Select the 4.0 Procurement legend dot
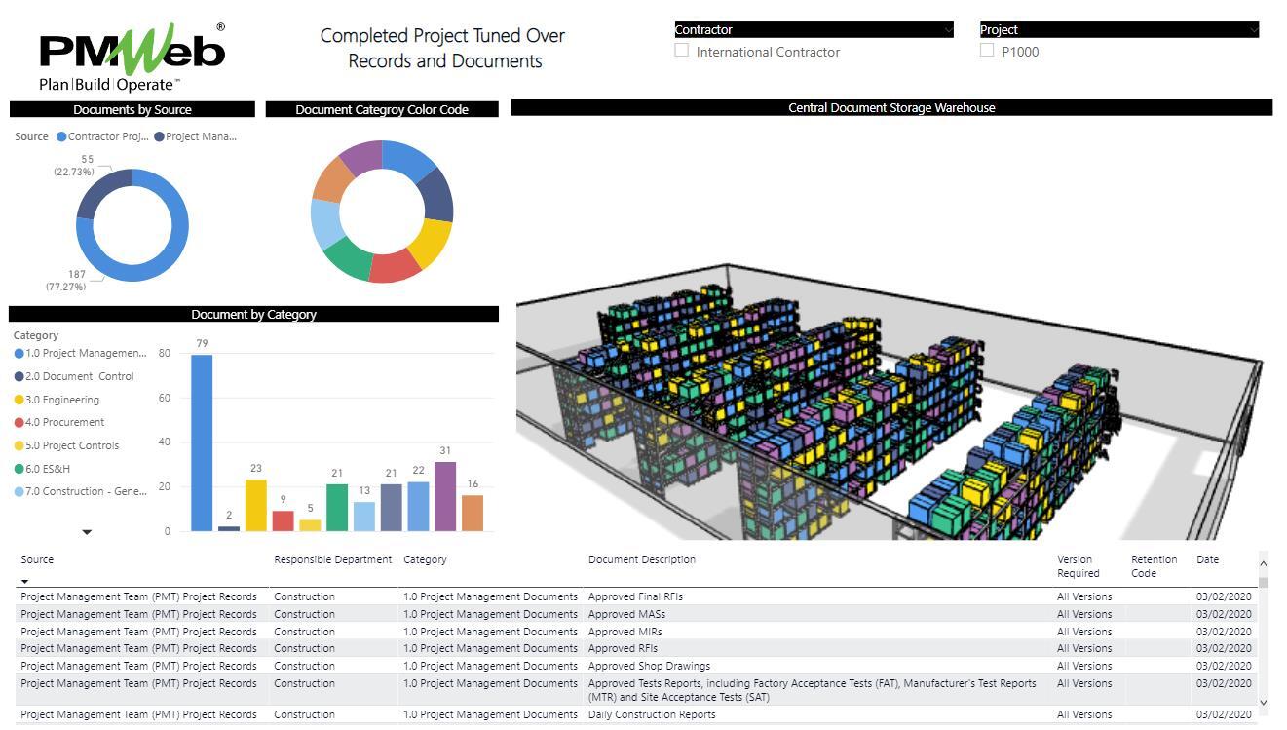The image size is (1287, 730). tap(19, 423)
